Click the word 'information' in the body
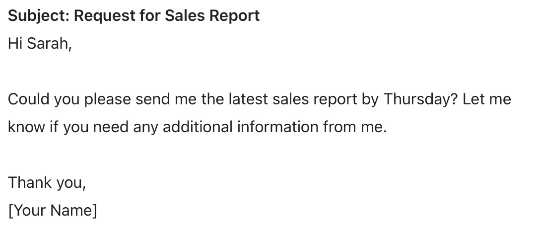The image size is (537, 241). tap(278, 127)
